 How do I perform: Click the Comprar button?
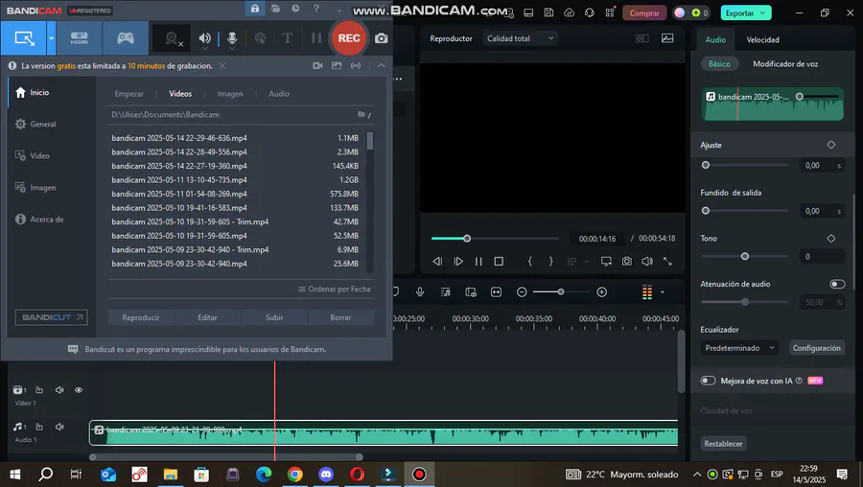[x=644, y=12]
